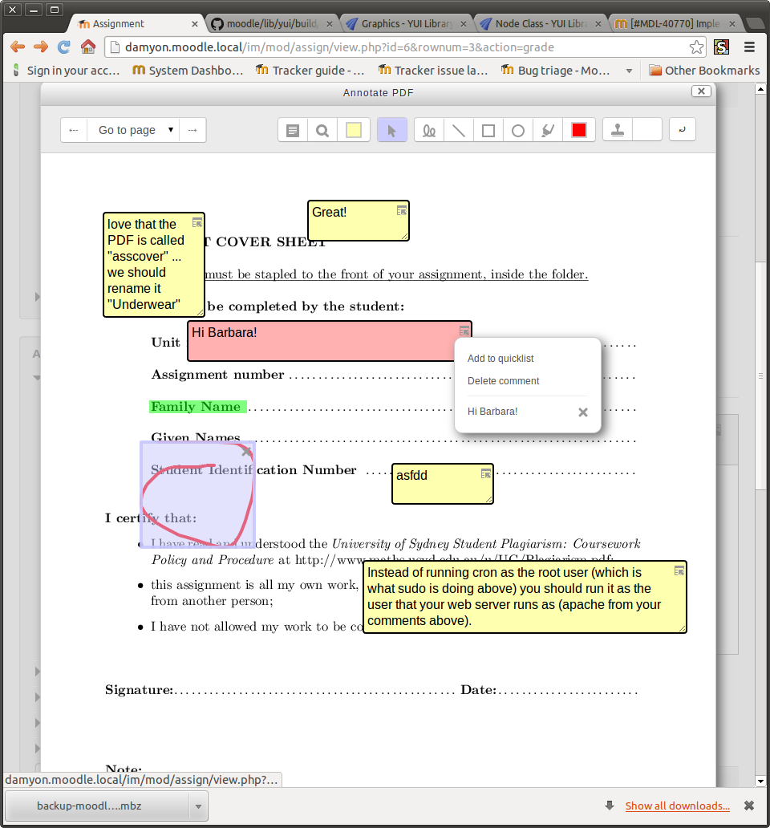Choose the select arrow tool
The image size is (770, 828).
pos(391,131)
